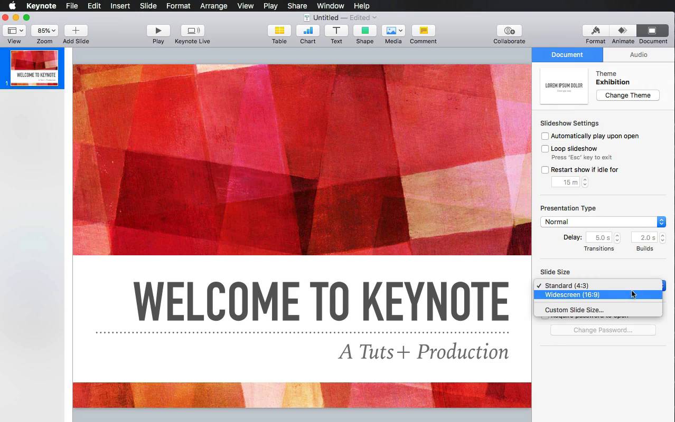Open the File menu

[72, 6]
